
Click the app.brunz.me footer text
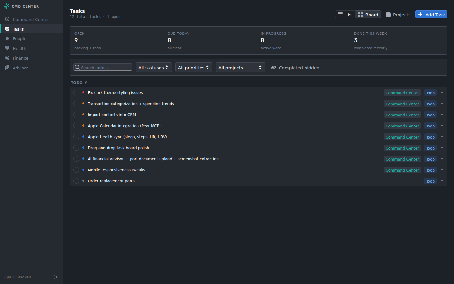pyautogui.click(x=18, y=277)
